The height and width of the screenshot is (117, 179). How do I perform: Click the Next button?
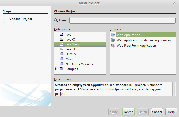(128, 112)
